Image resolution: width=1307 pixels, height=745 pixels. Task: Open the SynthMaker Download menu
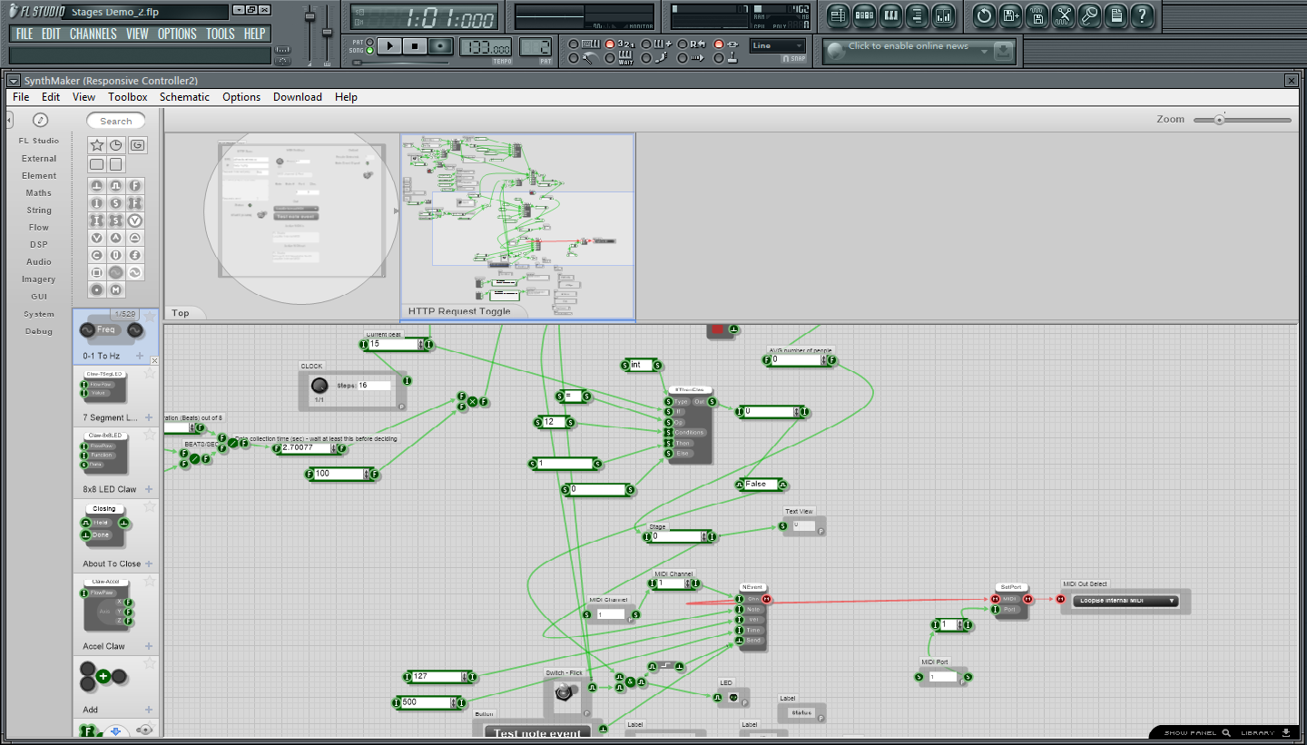298,97
